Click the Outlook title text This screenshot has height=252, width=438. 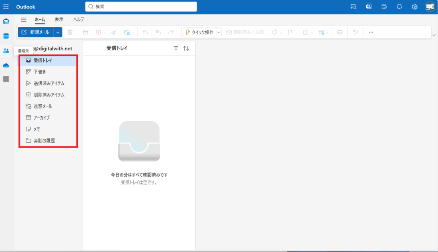[26, 7]
